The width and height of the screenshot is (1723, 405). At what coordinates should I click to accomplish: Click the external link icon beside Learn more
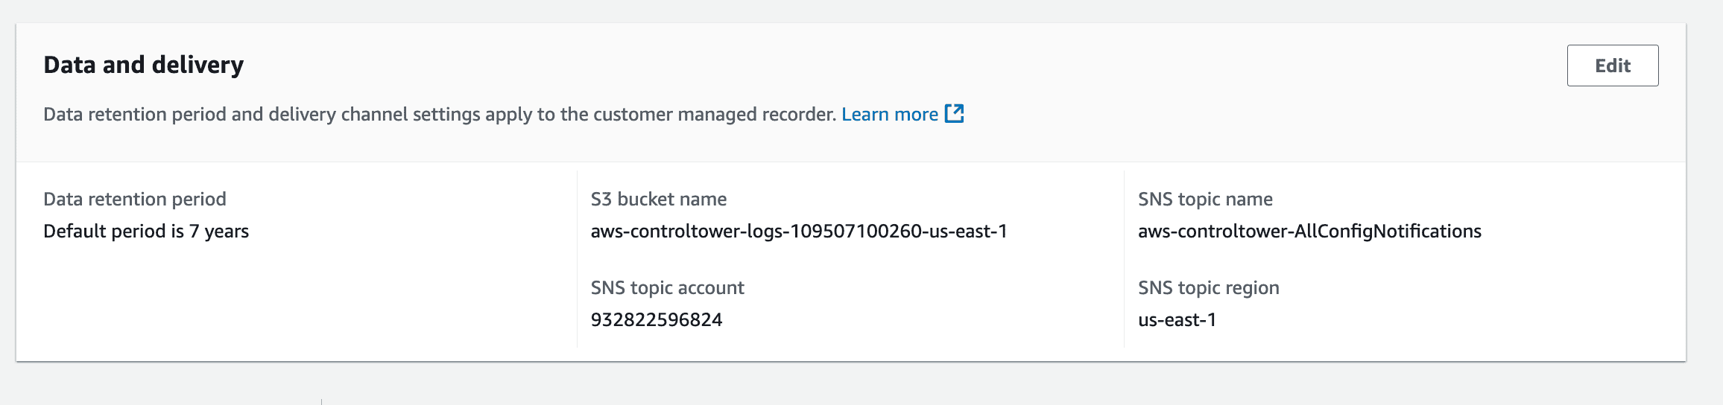[954, 113]
